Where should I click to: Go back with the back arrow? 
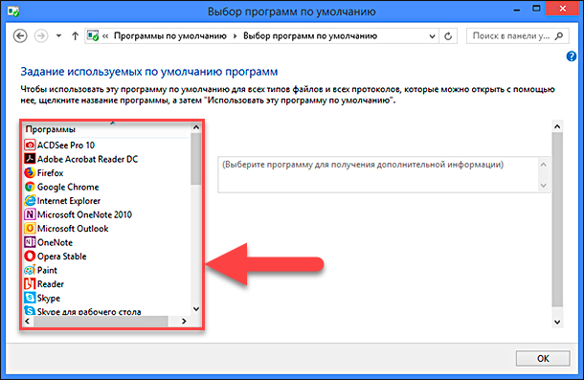[x=20, y=36]
